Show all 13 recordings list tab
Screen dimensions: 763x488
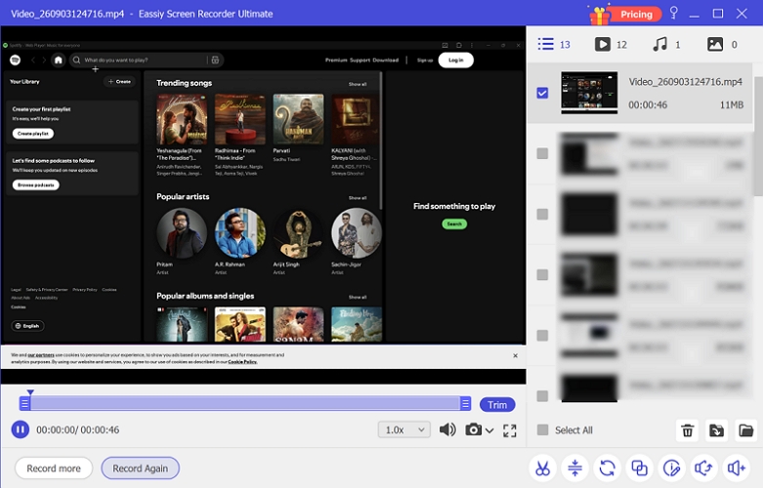tap(554, 44)
